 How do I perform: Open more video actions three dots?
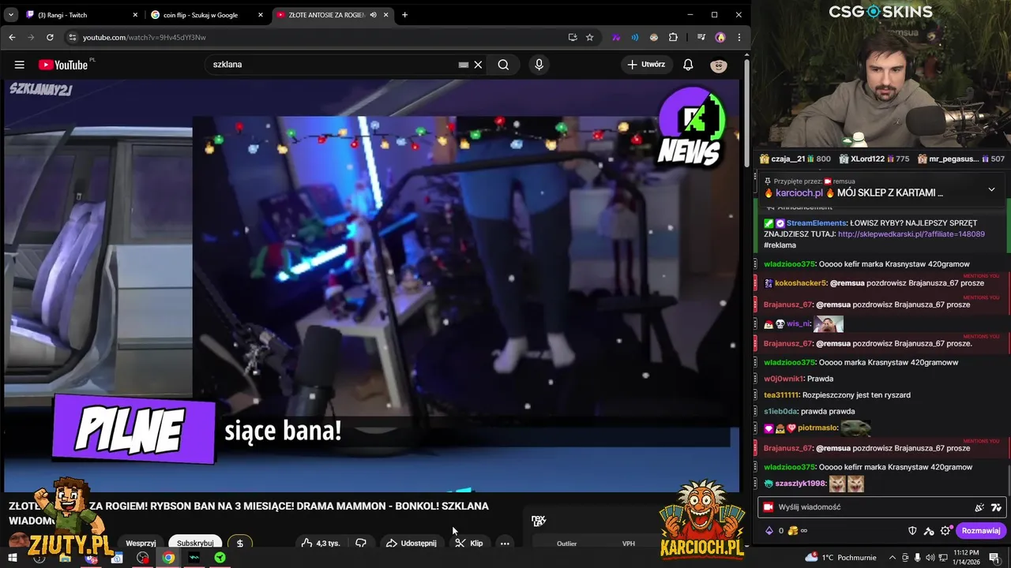pyautogui.click(x=505, y=543)
